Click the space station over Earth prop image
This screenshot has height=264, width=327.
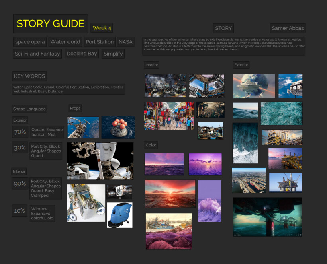click(83, 127)
